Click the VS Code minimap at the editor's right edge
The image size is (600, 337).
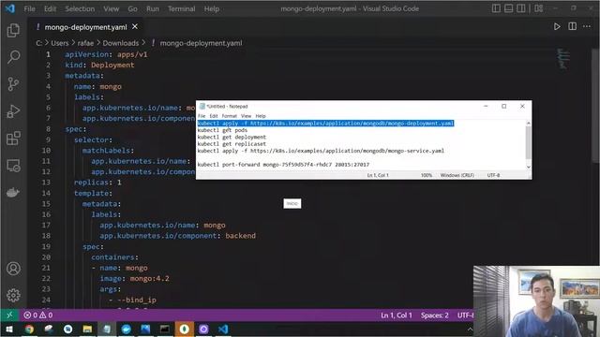point(563,58)
